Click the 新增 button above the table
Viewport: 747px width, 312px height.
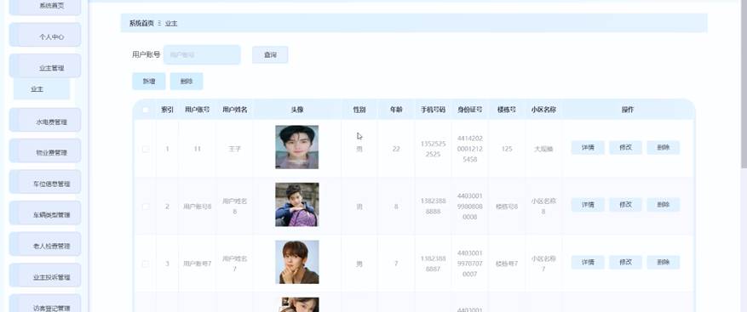coord(149,82)
